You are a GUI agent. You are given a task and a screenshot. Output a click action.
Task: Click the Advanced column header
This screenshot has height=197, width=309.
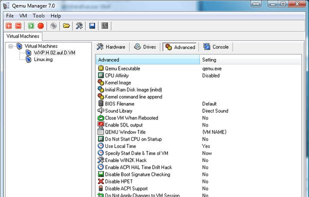[x=148, y=59]
